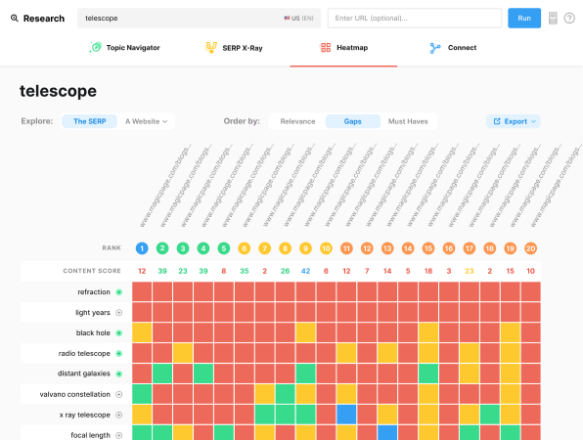Image resolution: width=583 pixels, height=440 pixels.
Task: Expand the Export dropdown menu
Action: coord(514,121)
